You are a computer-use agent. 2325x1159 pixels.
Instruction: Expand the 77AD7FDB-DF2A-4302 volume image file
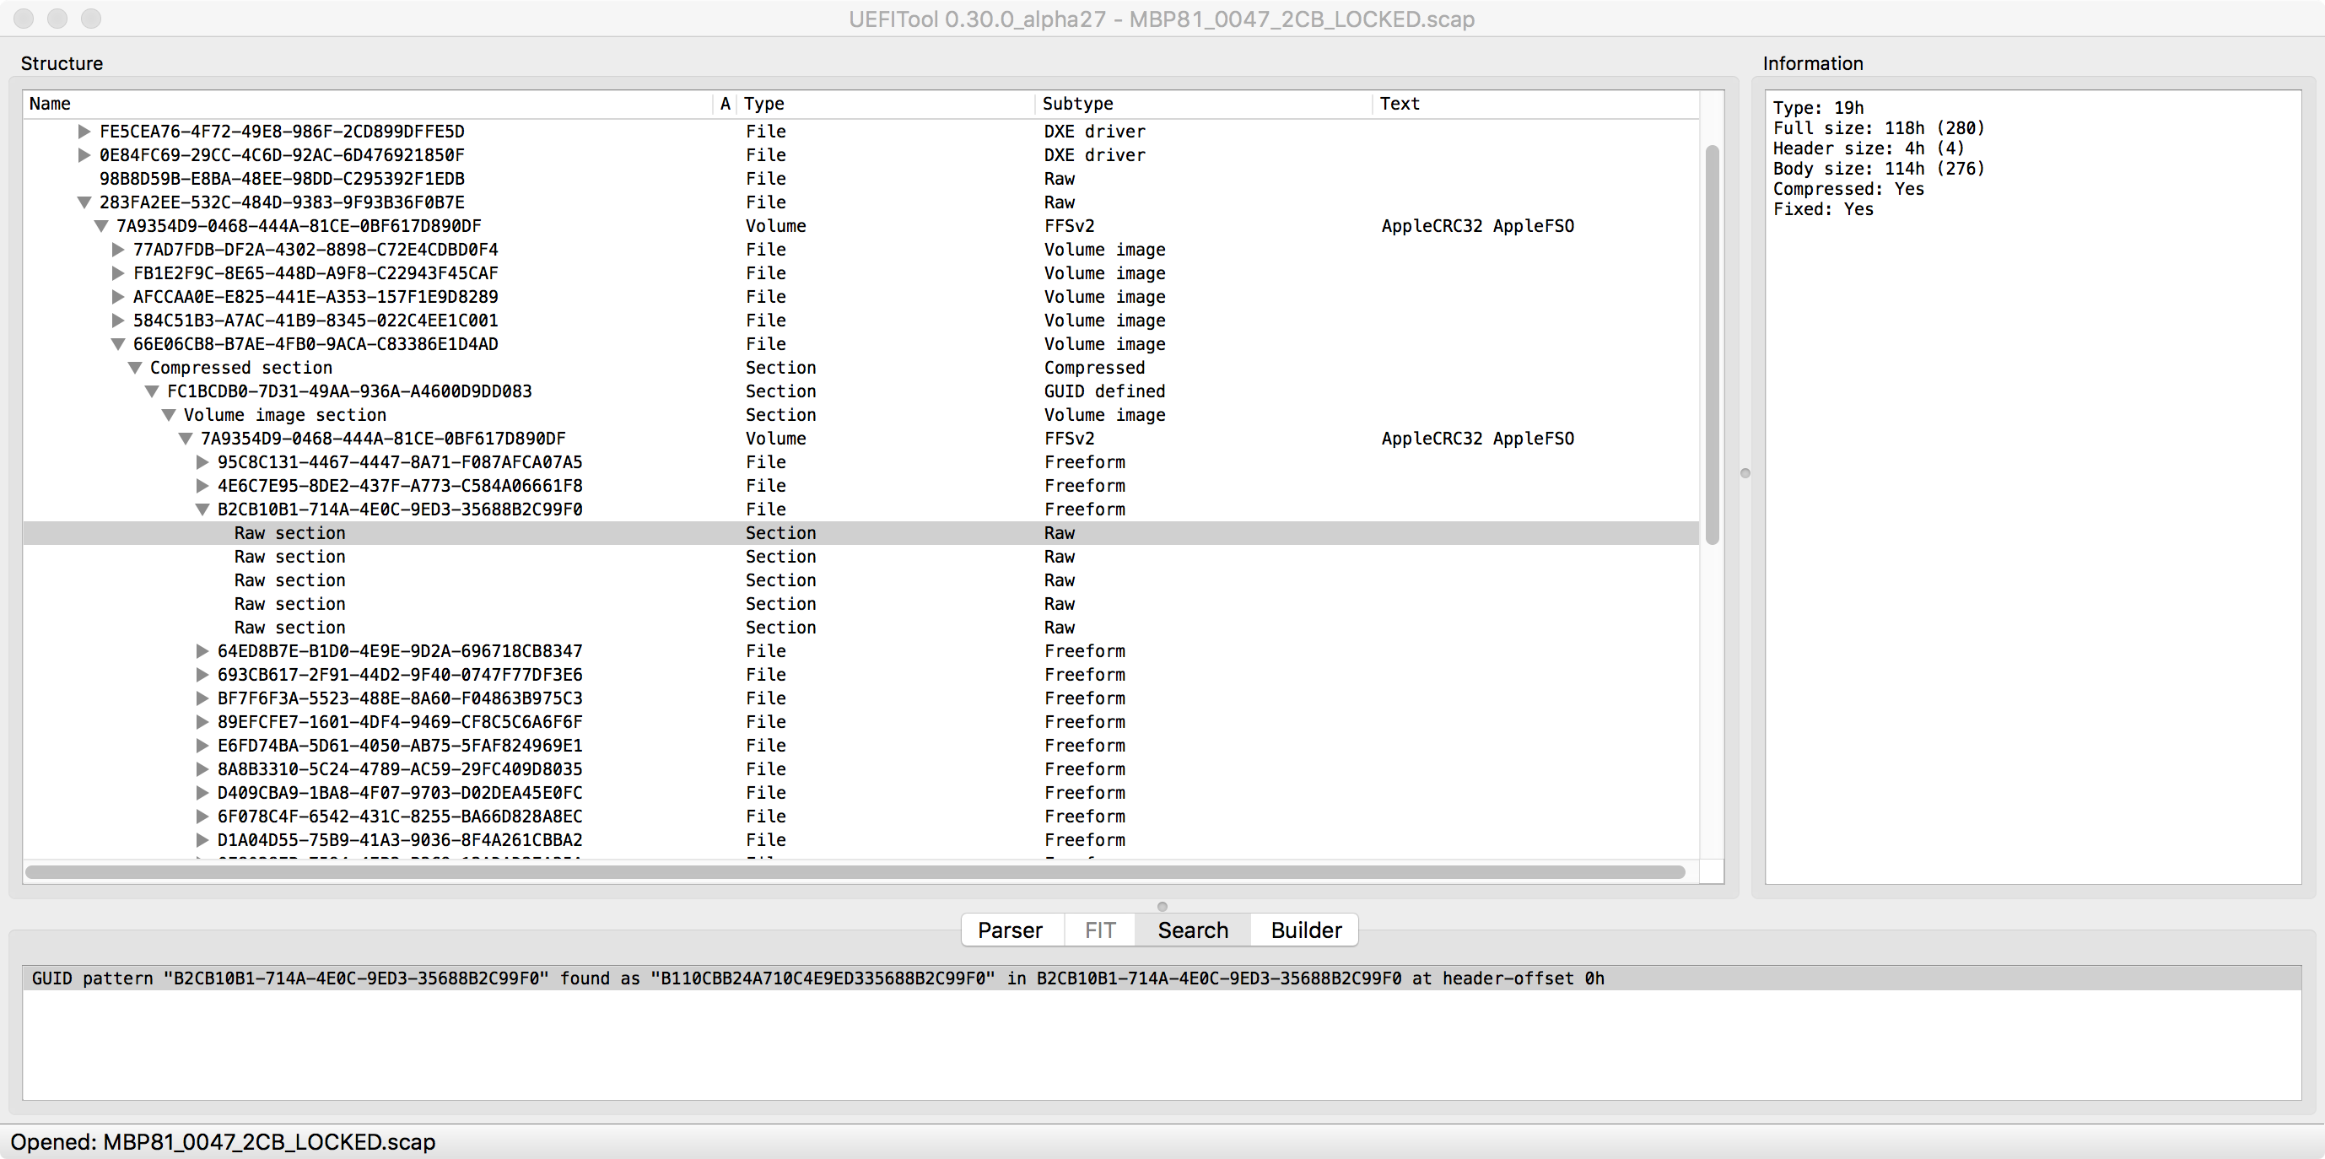coord(117,250)
